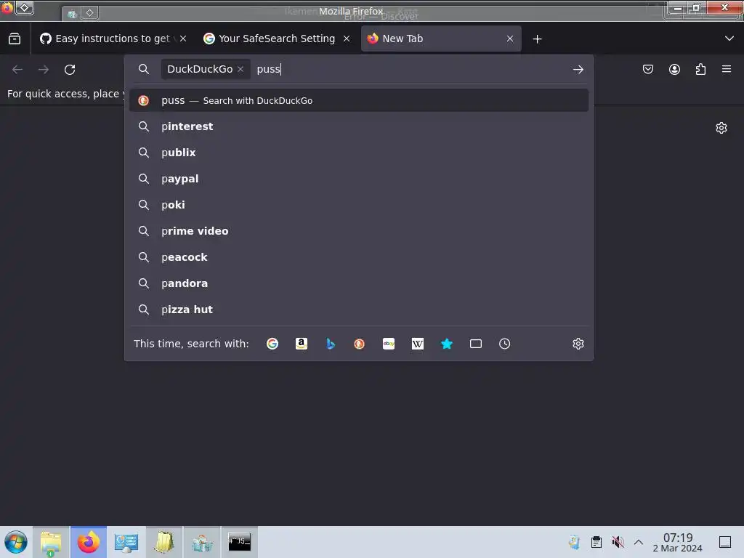
Task: Open Firefox View icon
Action: pyautogui.click(x=15, y=39)
